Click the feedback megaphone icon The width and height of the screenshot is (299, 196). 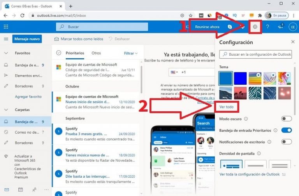click(280, 26)
